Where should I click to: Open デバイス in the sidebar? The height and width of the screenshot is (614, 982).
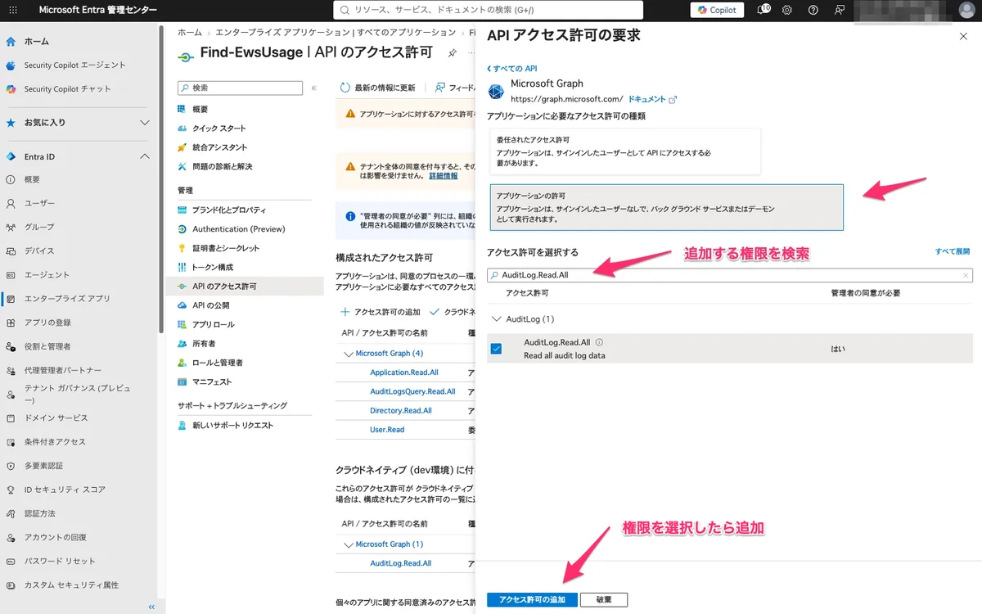[38, 251]
